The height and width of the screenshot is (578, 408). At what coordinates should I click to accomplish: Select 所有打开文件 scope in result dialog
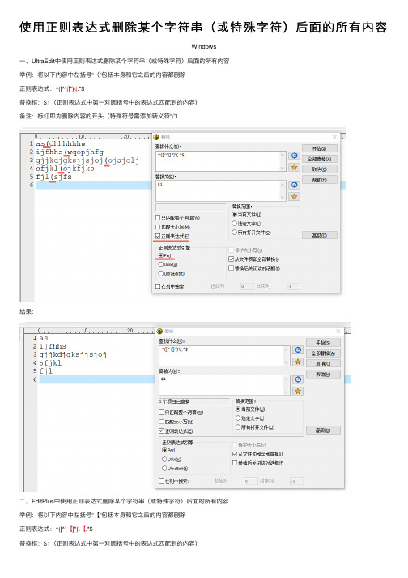click(238, 427)
